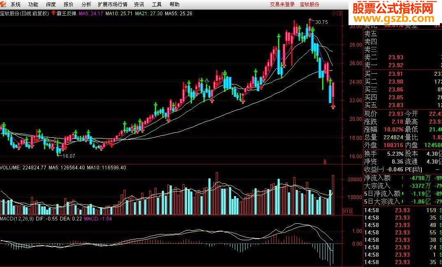Open the 工具 menu
This screenshot has width=442, height=267.
157,4
